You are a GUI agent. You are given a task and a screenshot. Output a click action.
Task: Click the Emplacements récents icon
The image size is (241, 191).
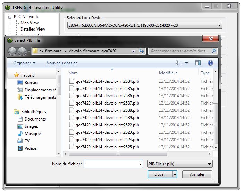pos(20,90)
